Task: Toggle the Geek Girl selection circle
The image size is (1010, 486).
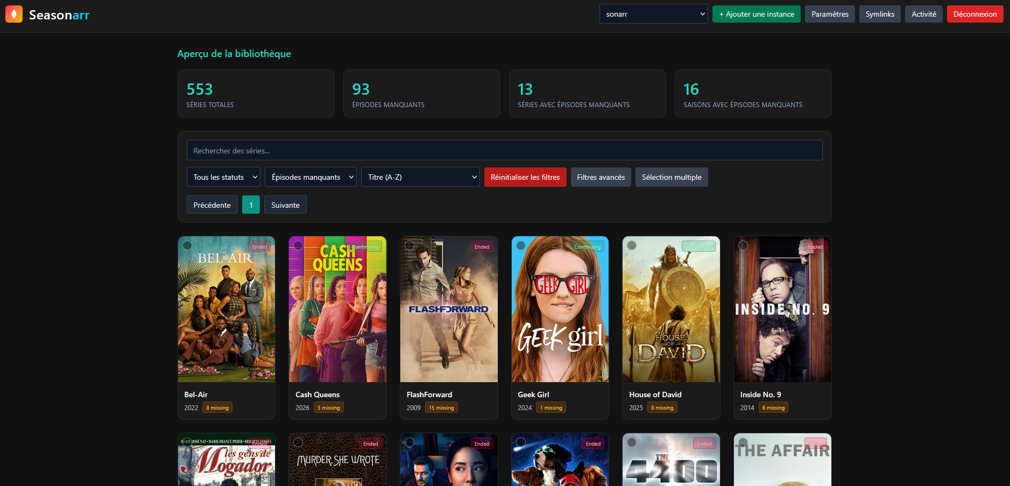Action: [x=521, y=245]
